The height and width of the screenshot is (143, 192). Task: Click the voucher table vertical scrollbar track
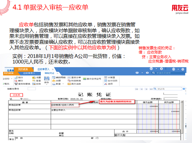pos(182,117)
